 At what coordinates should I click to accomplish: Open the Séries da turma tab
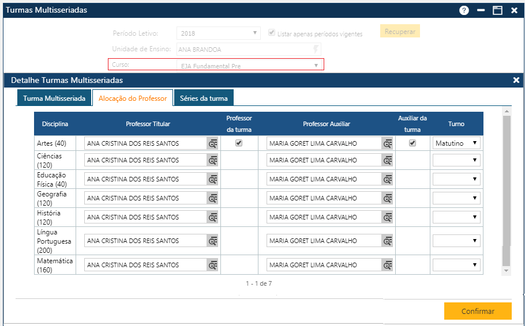pos(204,98)
